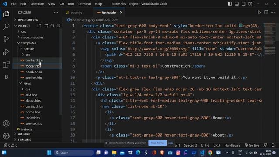Click the minimap code overview
Image resolution: width=279 pixels, height=157 pixels.
269,38
